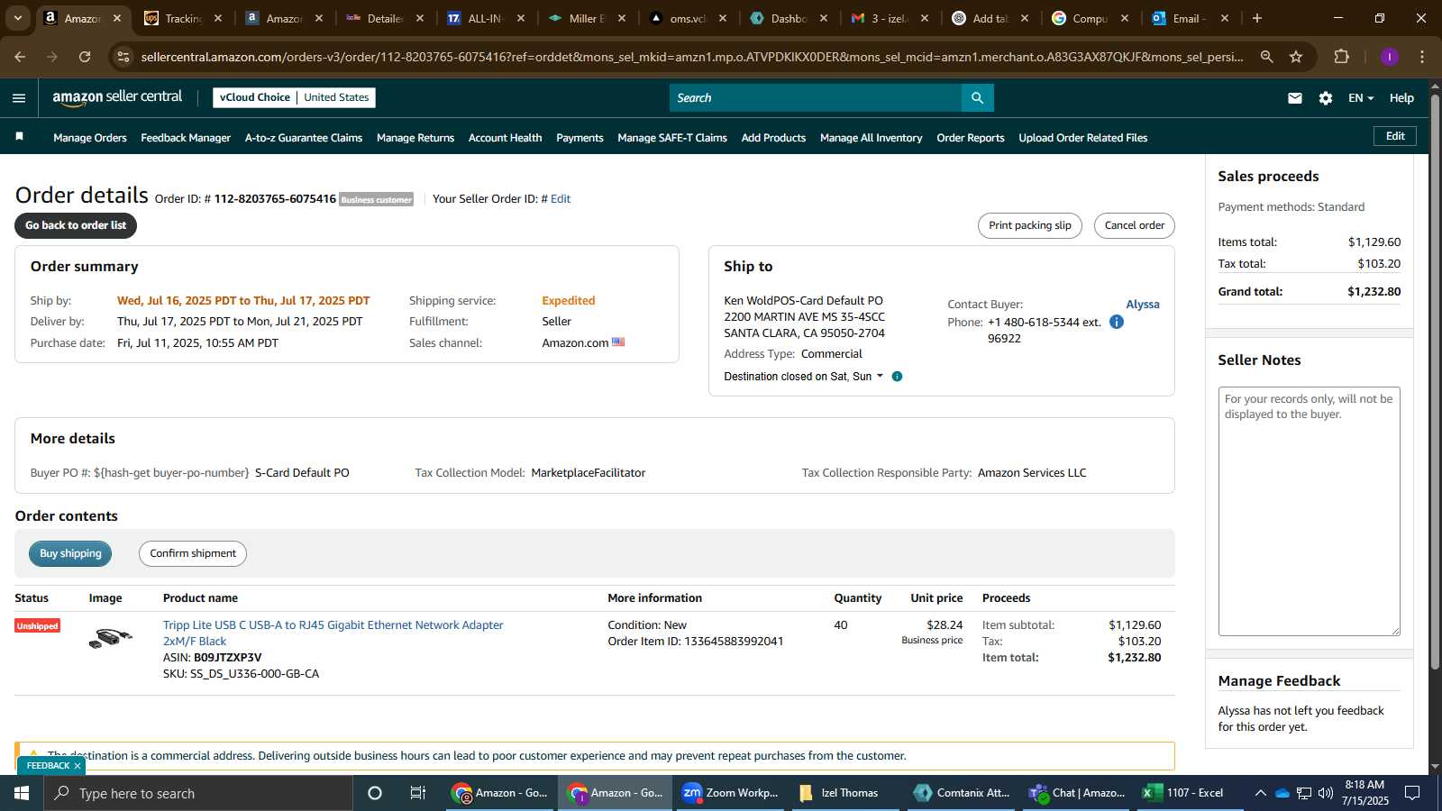The image size is (1442, 811).
Task: Open Manage Orders menu item
Action: click(x=90, y=138)
